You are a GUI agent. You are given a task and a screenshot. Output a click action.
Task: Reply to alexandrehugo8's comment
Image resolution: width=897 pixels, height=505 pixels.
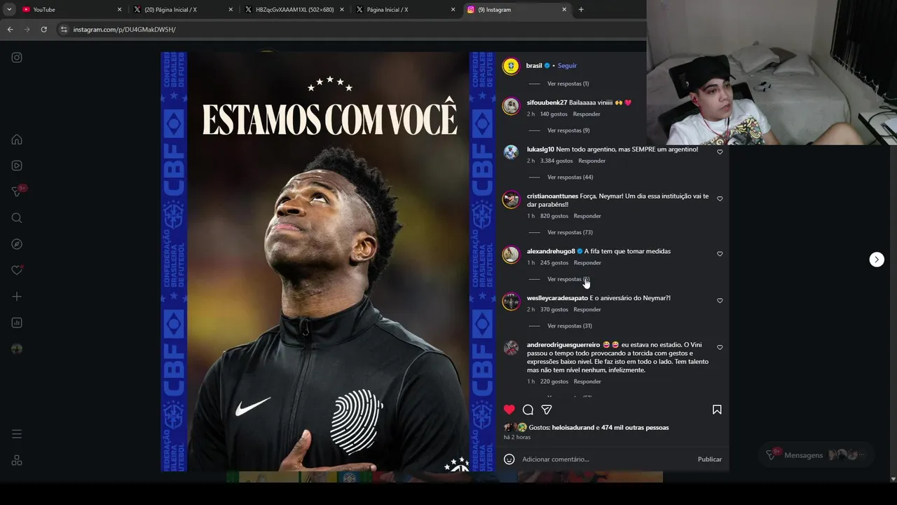[587, 263]
